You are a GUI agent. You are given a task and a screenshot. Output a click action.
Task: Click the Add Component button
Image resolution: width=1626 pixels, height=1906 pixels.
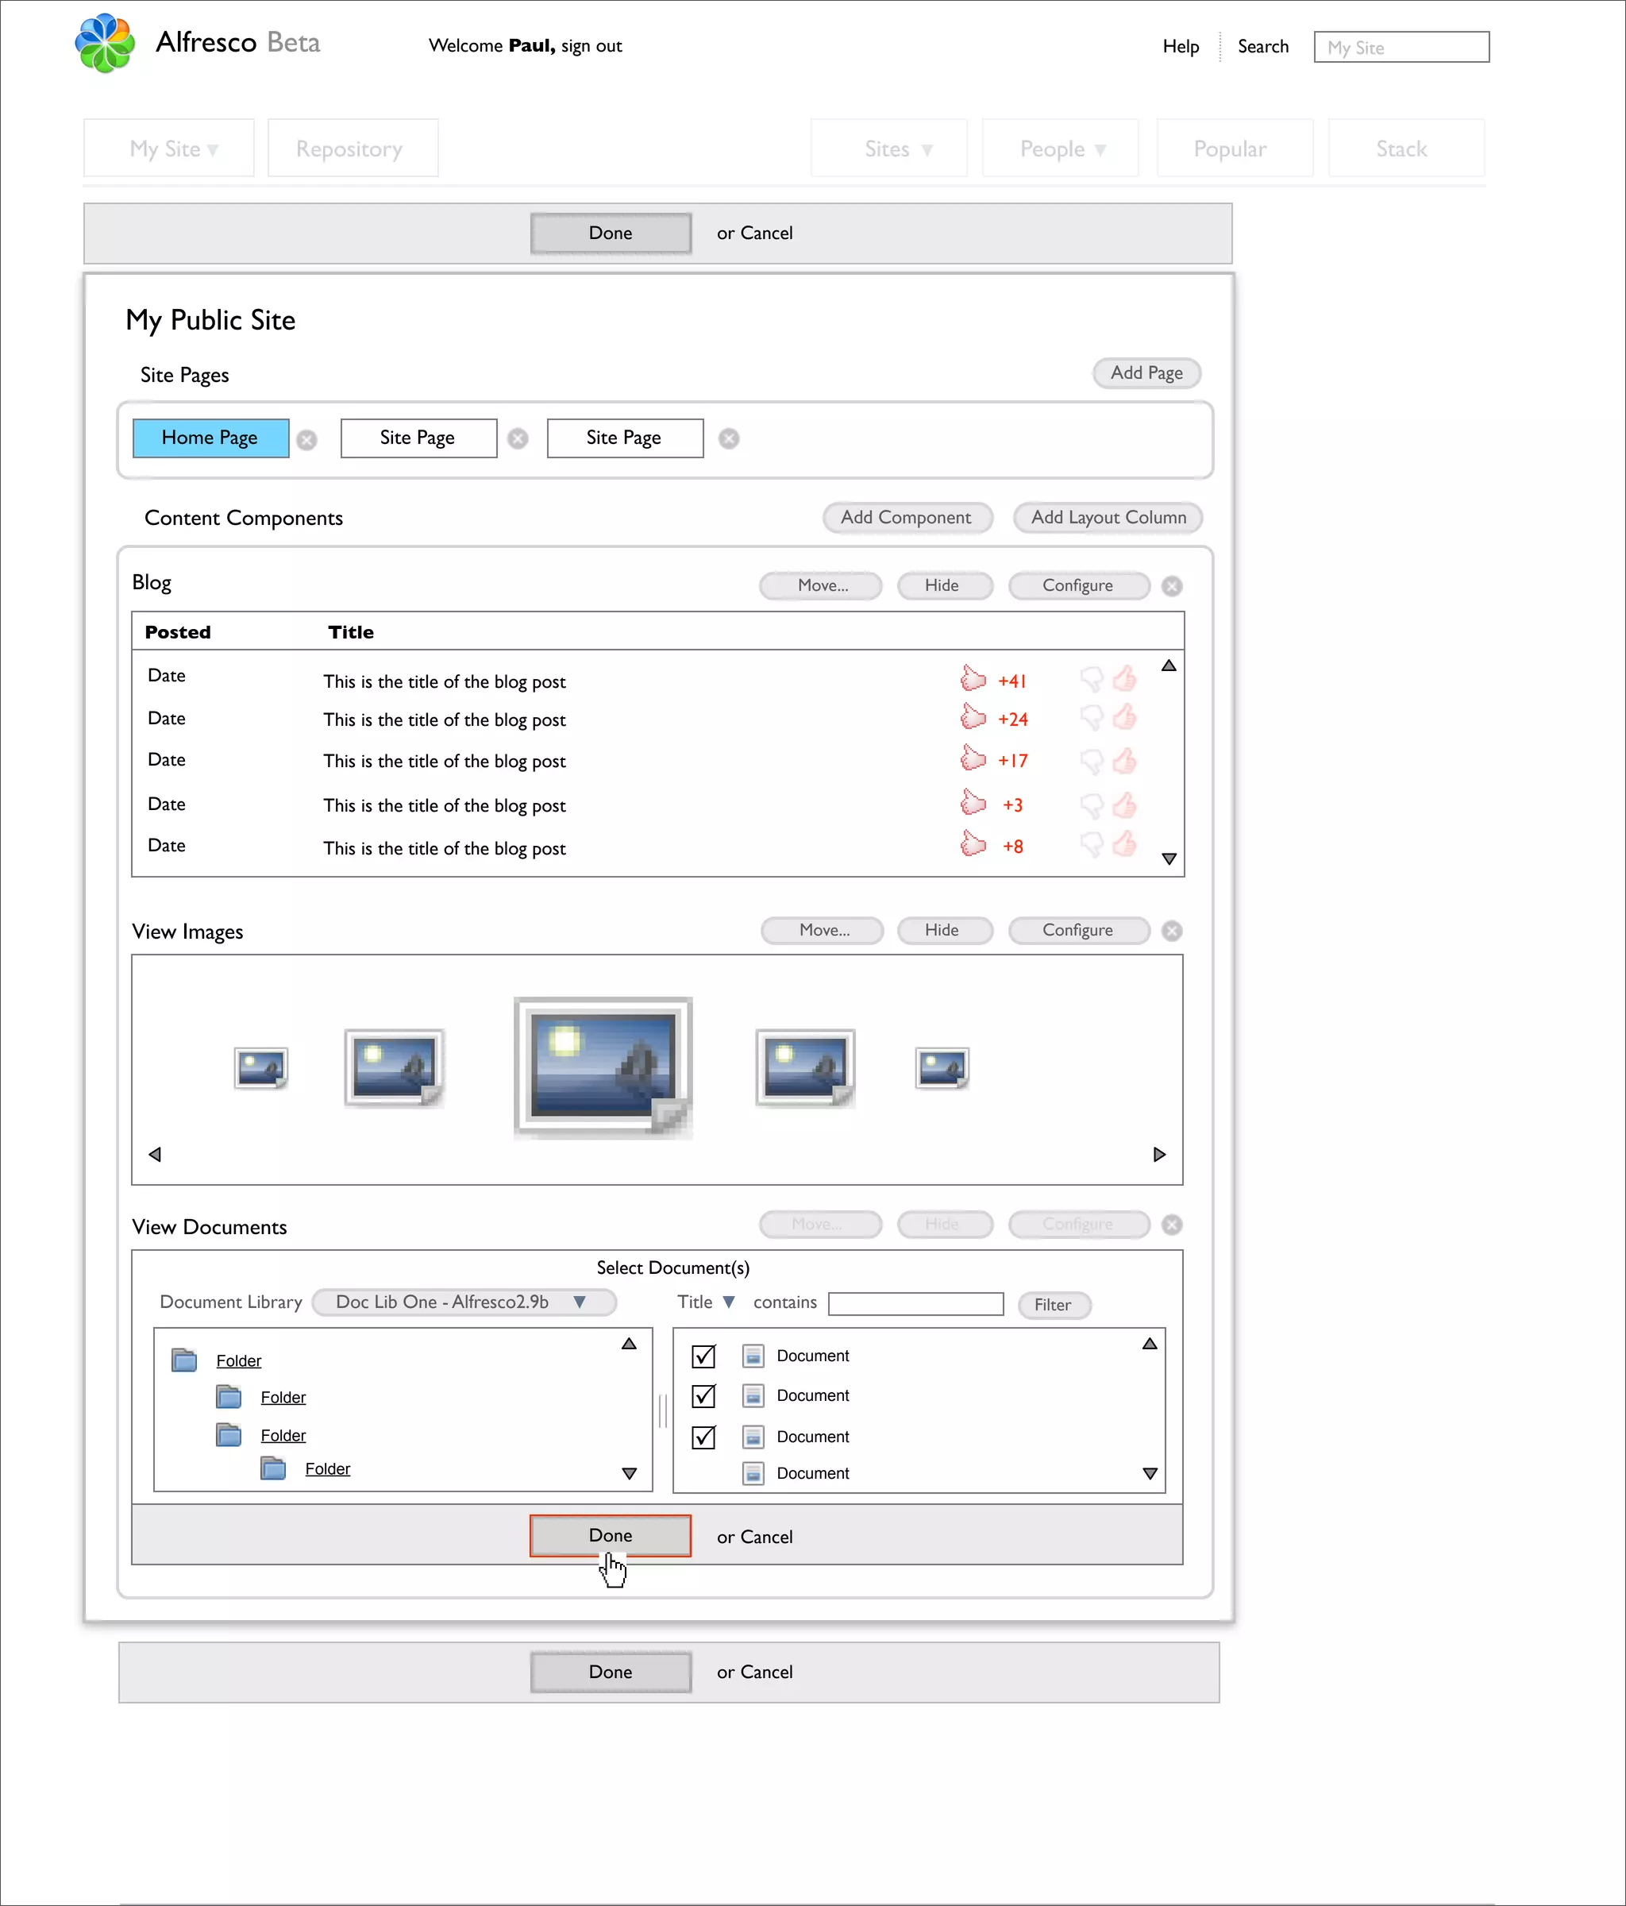click(x=907, y=517)
